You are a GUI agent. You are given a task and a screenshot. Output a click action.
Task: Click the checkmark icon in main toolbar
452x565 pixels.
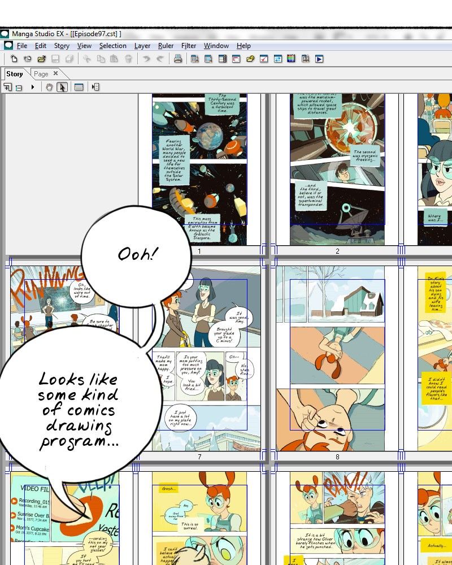click(264, 59)
